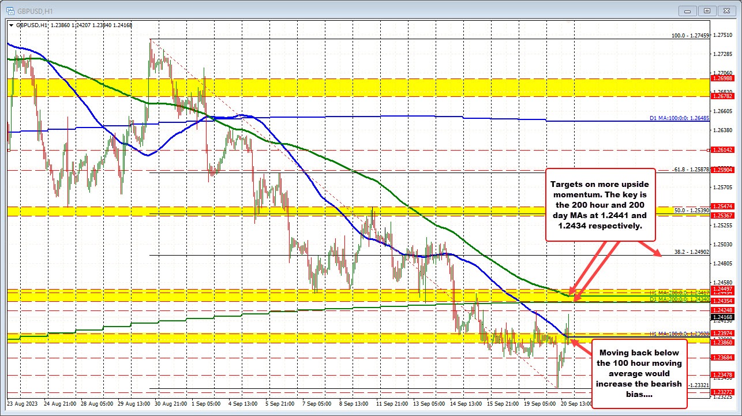The width and height of the screenshot is (742, 416).
Task: Expand the GBPUSD,H1 data window arrow
Action: click(x=11, y=25)
